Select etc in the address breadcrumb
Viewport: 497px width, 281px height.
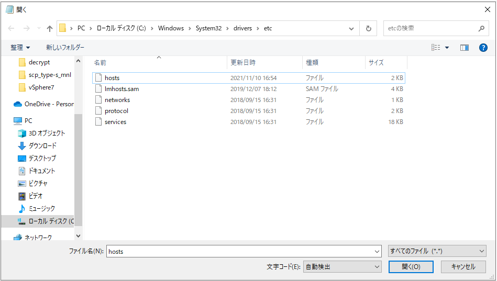[268, 28]
